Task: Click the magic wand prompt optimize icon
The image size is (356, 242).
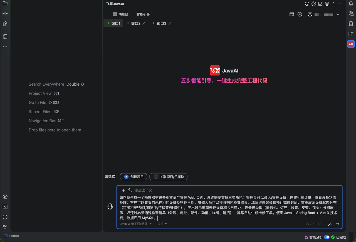Action: click(x=330, y=224)
